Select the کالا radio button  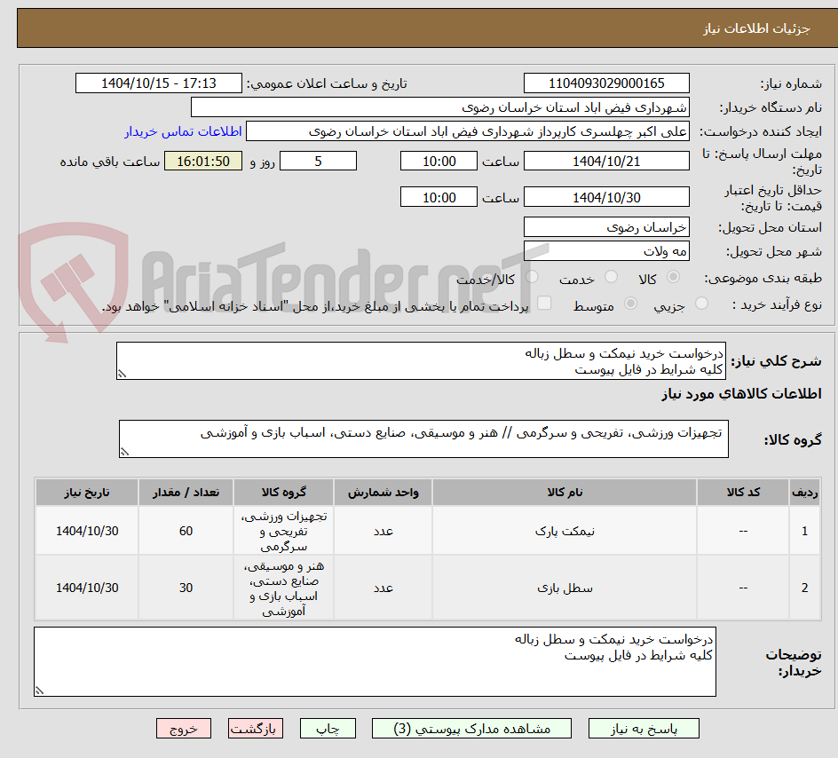point(673,277)
